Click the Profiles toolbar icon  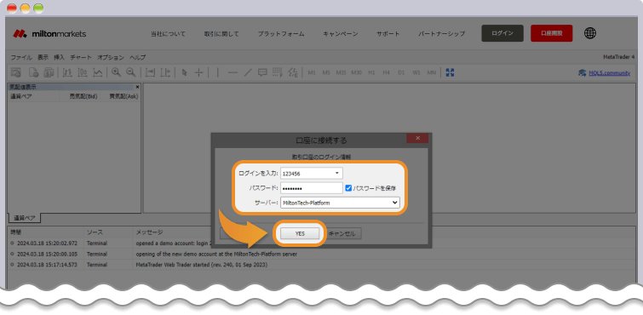[49, 72]
